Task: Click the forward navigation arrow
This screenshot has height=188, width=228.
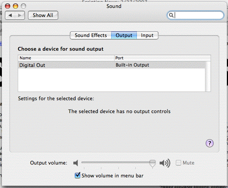Action: coord(20,16)
